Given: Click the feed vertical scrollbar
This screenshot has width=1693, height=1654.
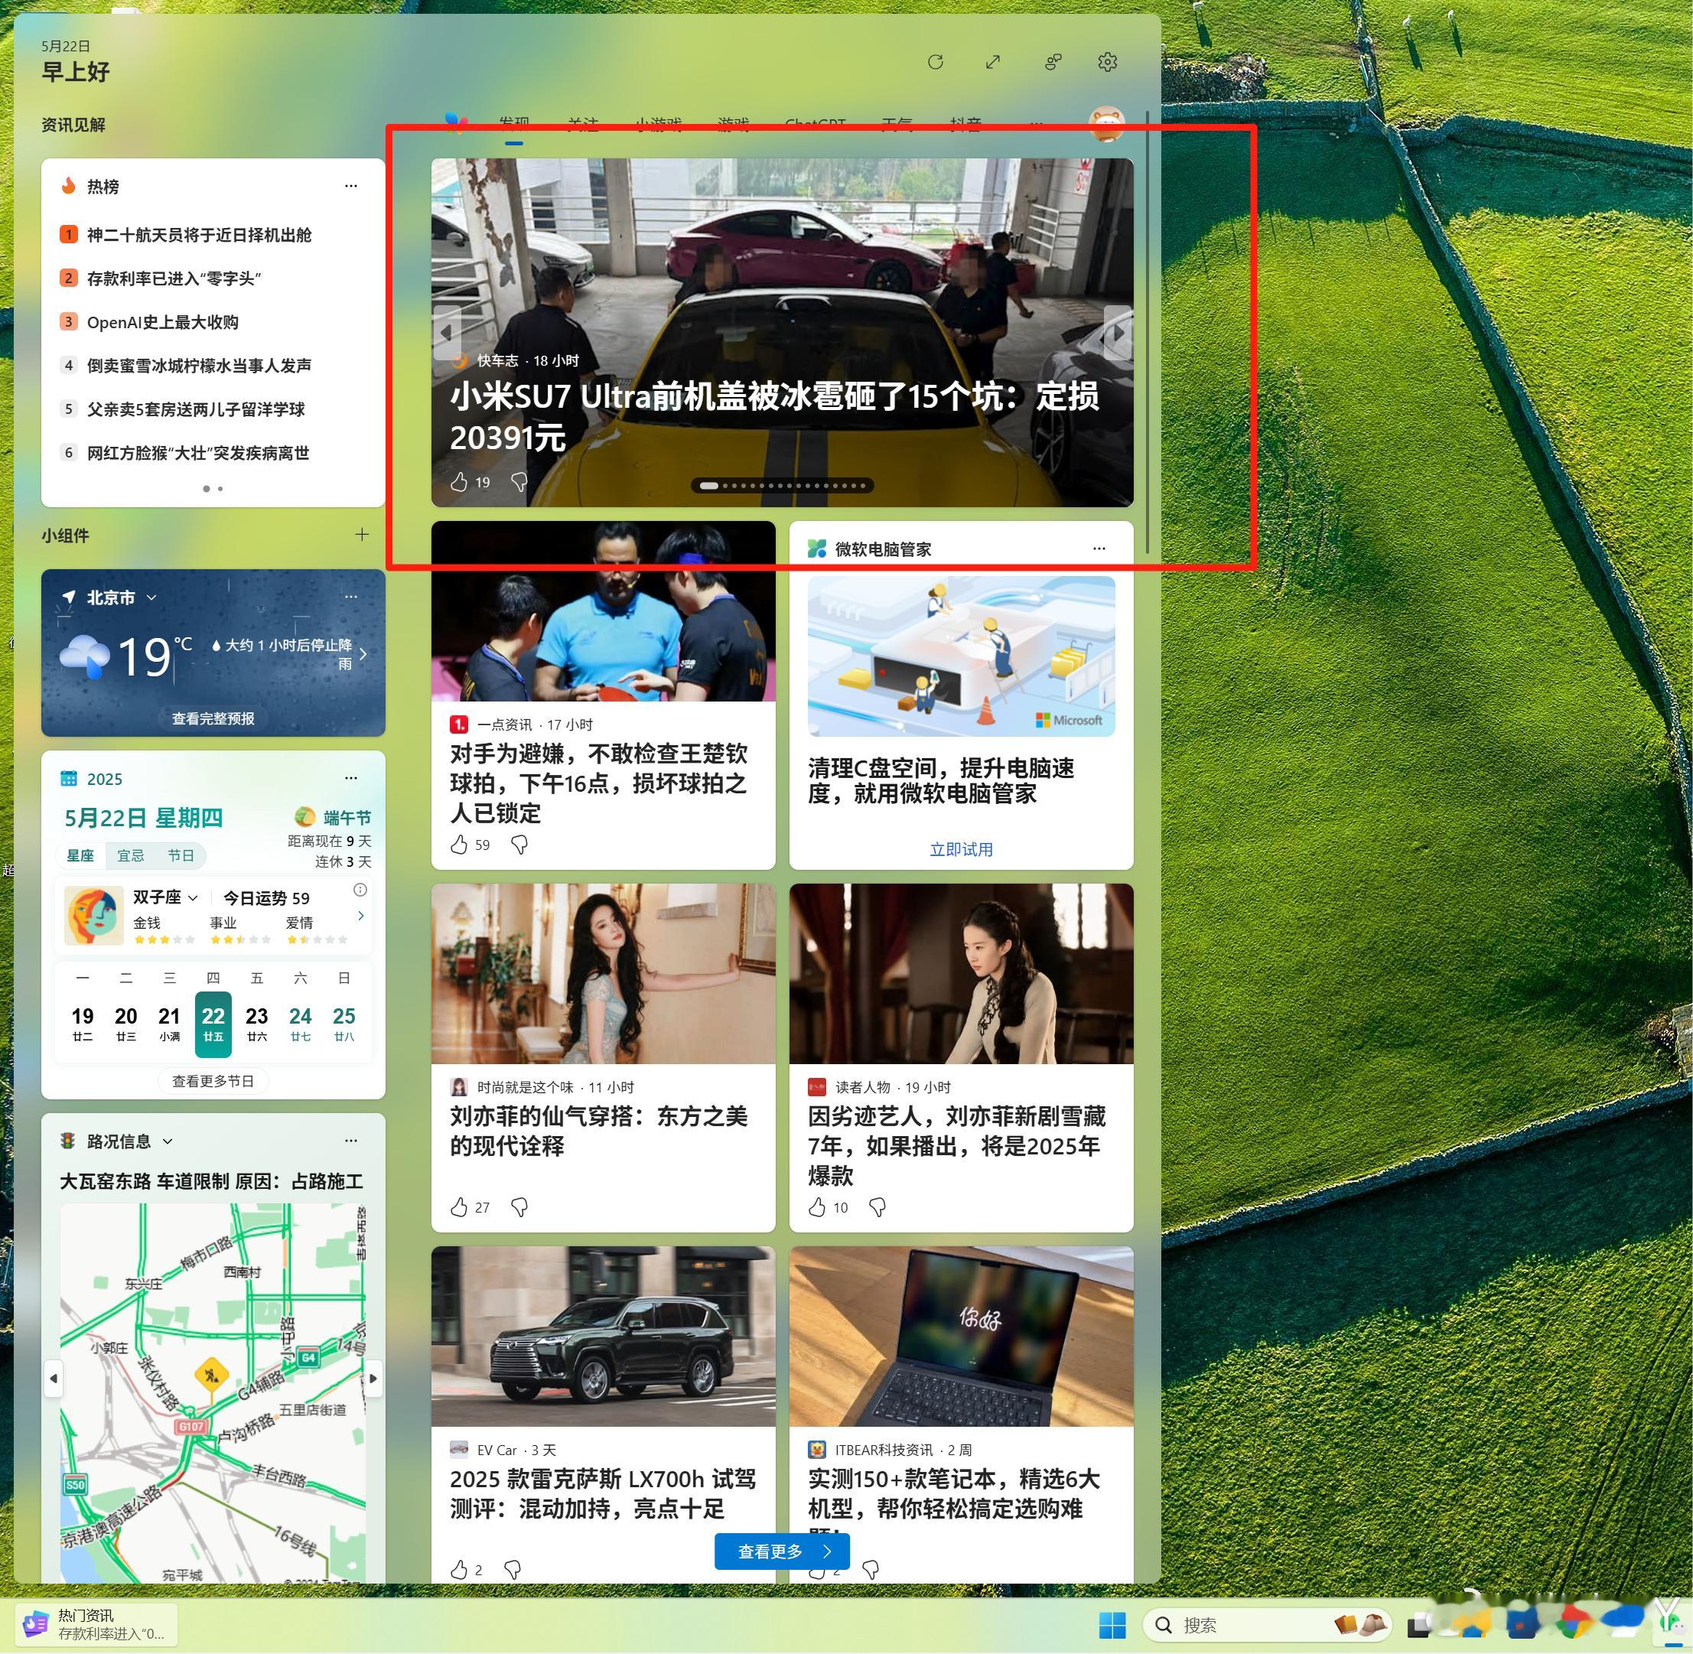Looking at the screenshot, I should pos(1148,333).
